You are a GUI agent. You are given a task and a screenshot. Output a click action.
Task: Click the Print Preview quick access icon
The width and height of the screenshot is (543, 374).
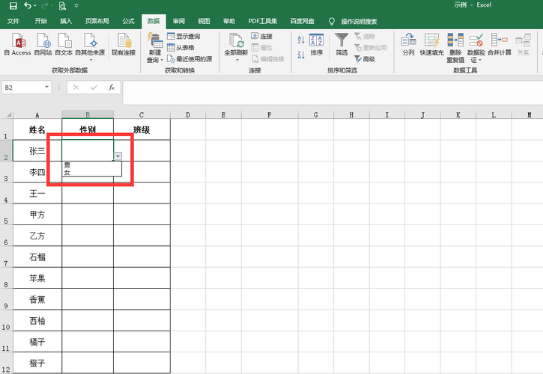[62, 5]
